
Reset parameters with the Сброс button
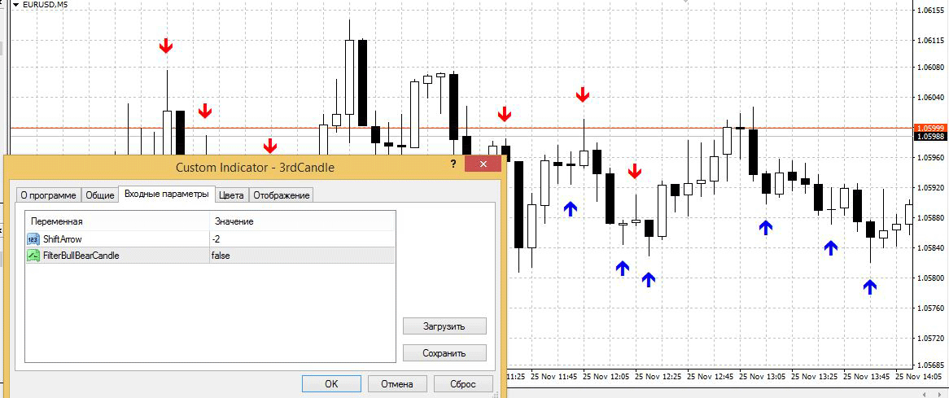462,383
